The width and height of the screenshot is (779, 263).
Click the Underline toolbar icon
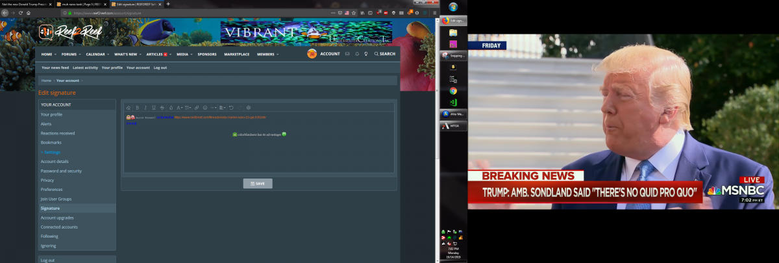[154, 108]
